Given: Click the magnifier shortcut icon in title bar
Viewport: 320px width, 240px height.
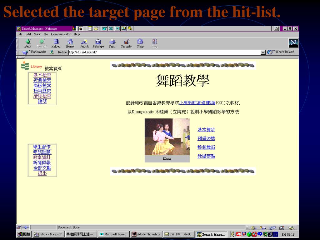Looking at the screenshot, I should tap(124, 28).
